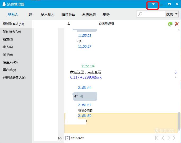Select 我的好友(99) group
This screenshot has width=181, height=143.
pos(16,32)
